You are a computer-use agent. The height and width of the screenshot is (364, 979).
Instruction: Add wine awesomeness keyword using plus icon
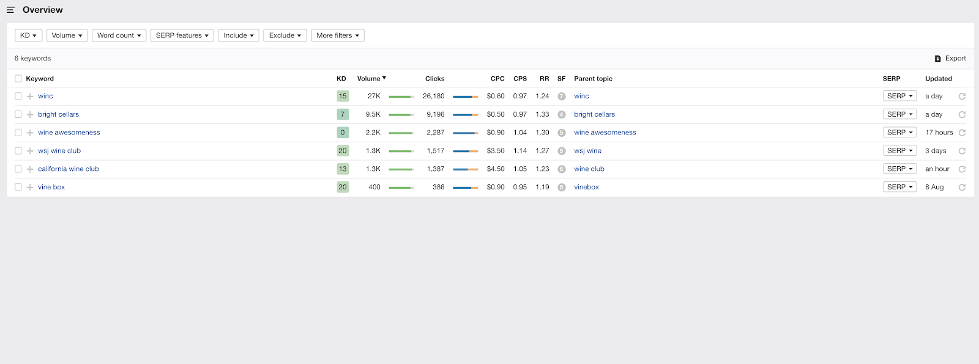tap(30, 133)
